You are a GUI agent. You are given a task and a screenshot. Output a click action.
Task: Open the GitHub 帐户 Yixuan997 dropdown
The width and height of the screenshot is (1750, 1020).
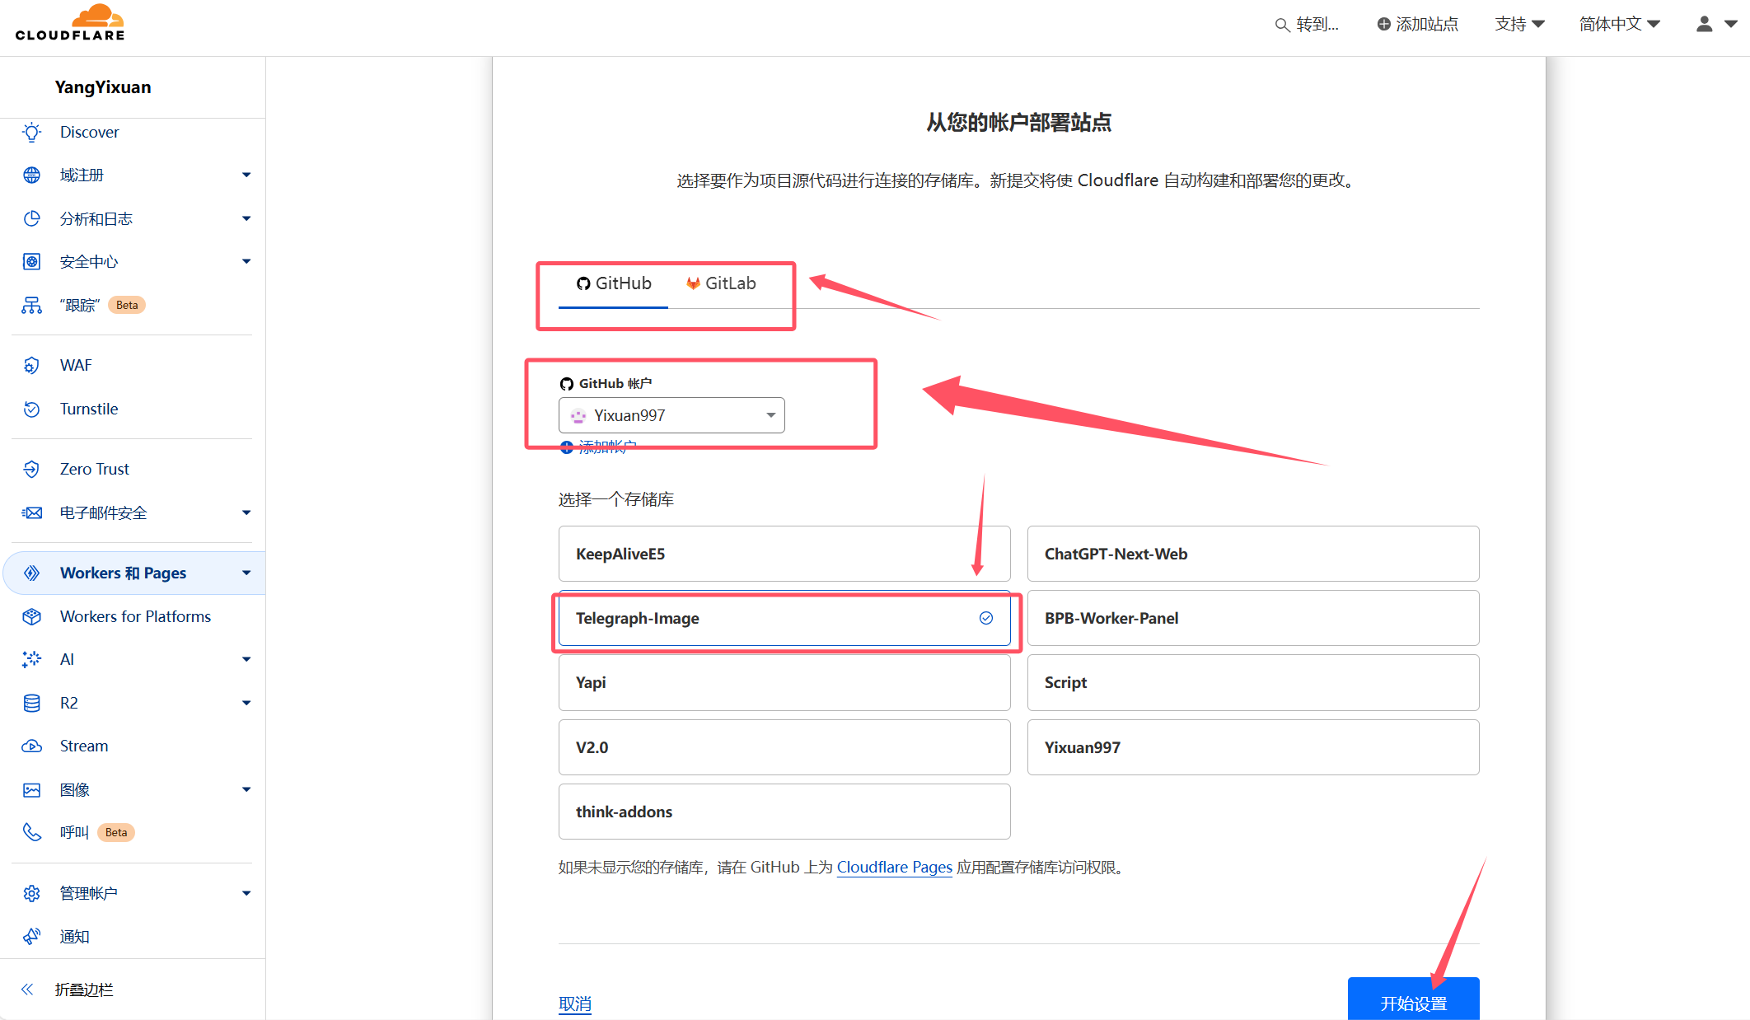pyautogui.click(x=671, y=415)
